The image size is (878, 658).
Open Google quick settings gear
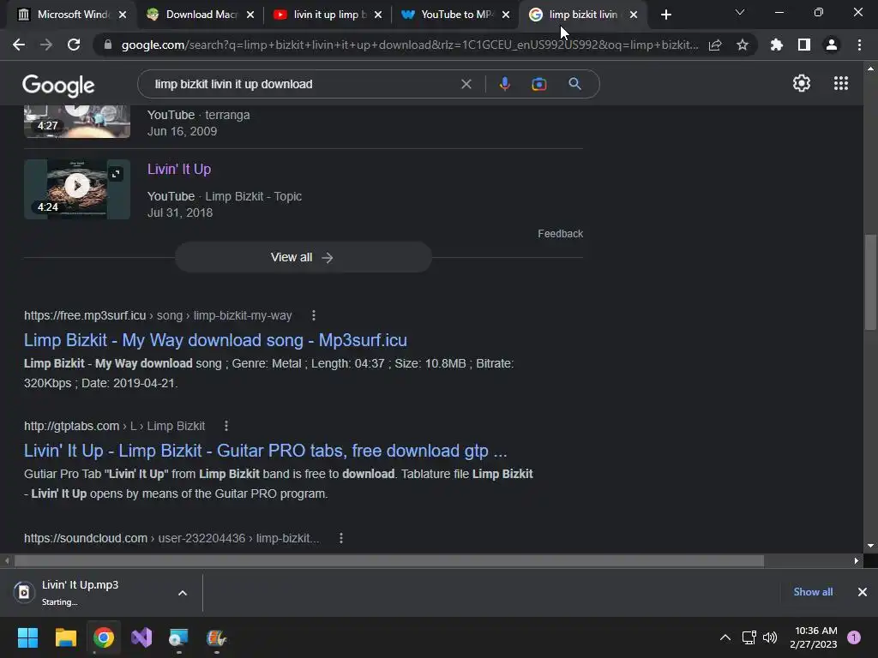point(802,83)
